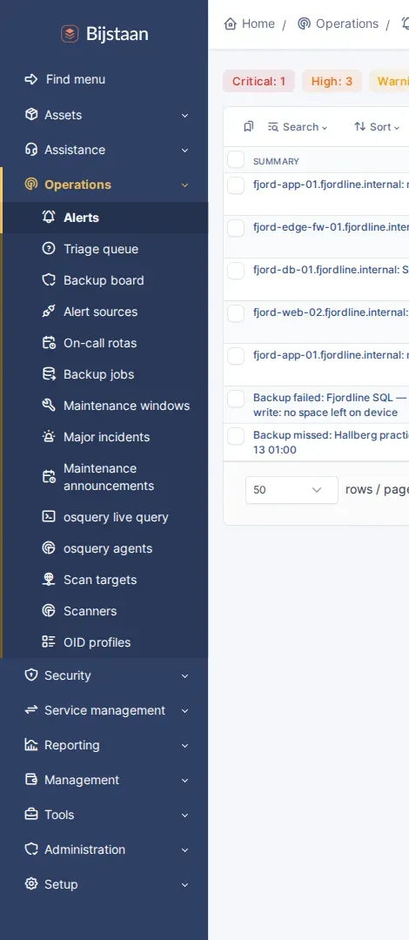The width and height of the screenshot is (409, 940).
Task: Expand the Tools menu chevron
Action: (x=184, y=815)
